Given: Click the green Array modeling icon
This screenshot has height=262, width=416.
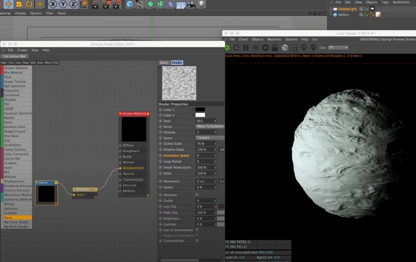Looking at the screenshot, I should (160, 4).
